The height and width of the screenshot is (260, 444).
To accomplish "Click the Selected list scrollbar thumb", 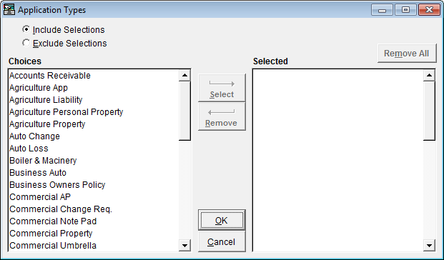I will point(429,111).
